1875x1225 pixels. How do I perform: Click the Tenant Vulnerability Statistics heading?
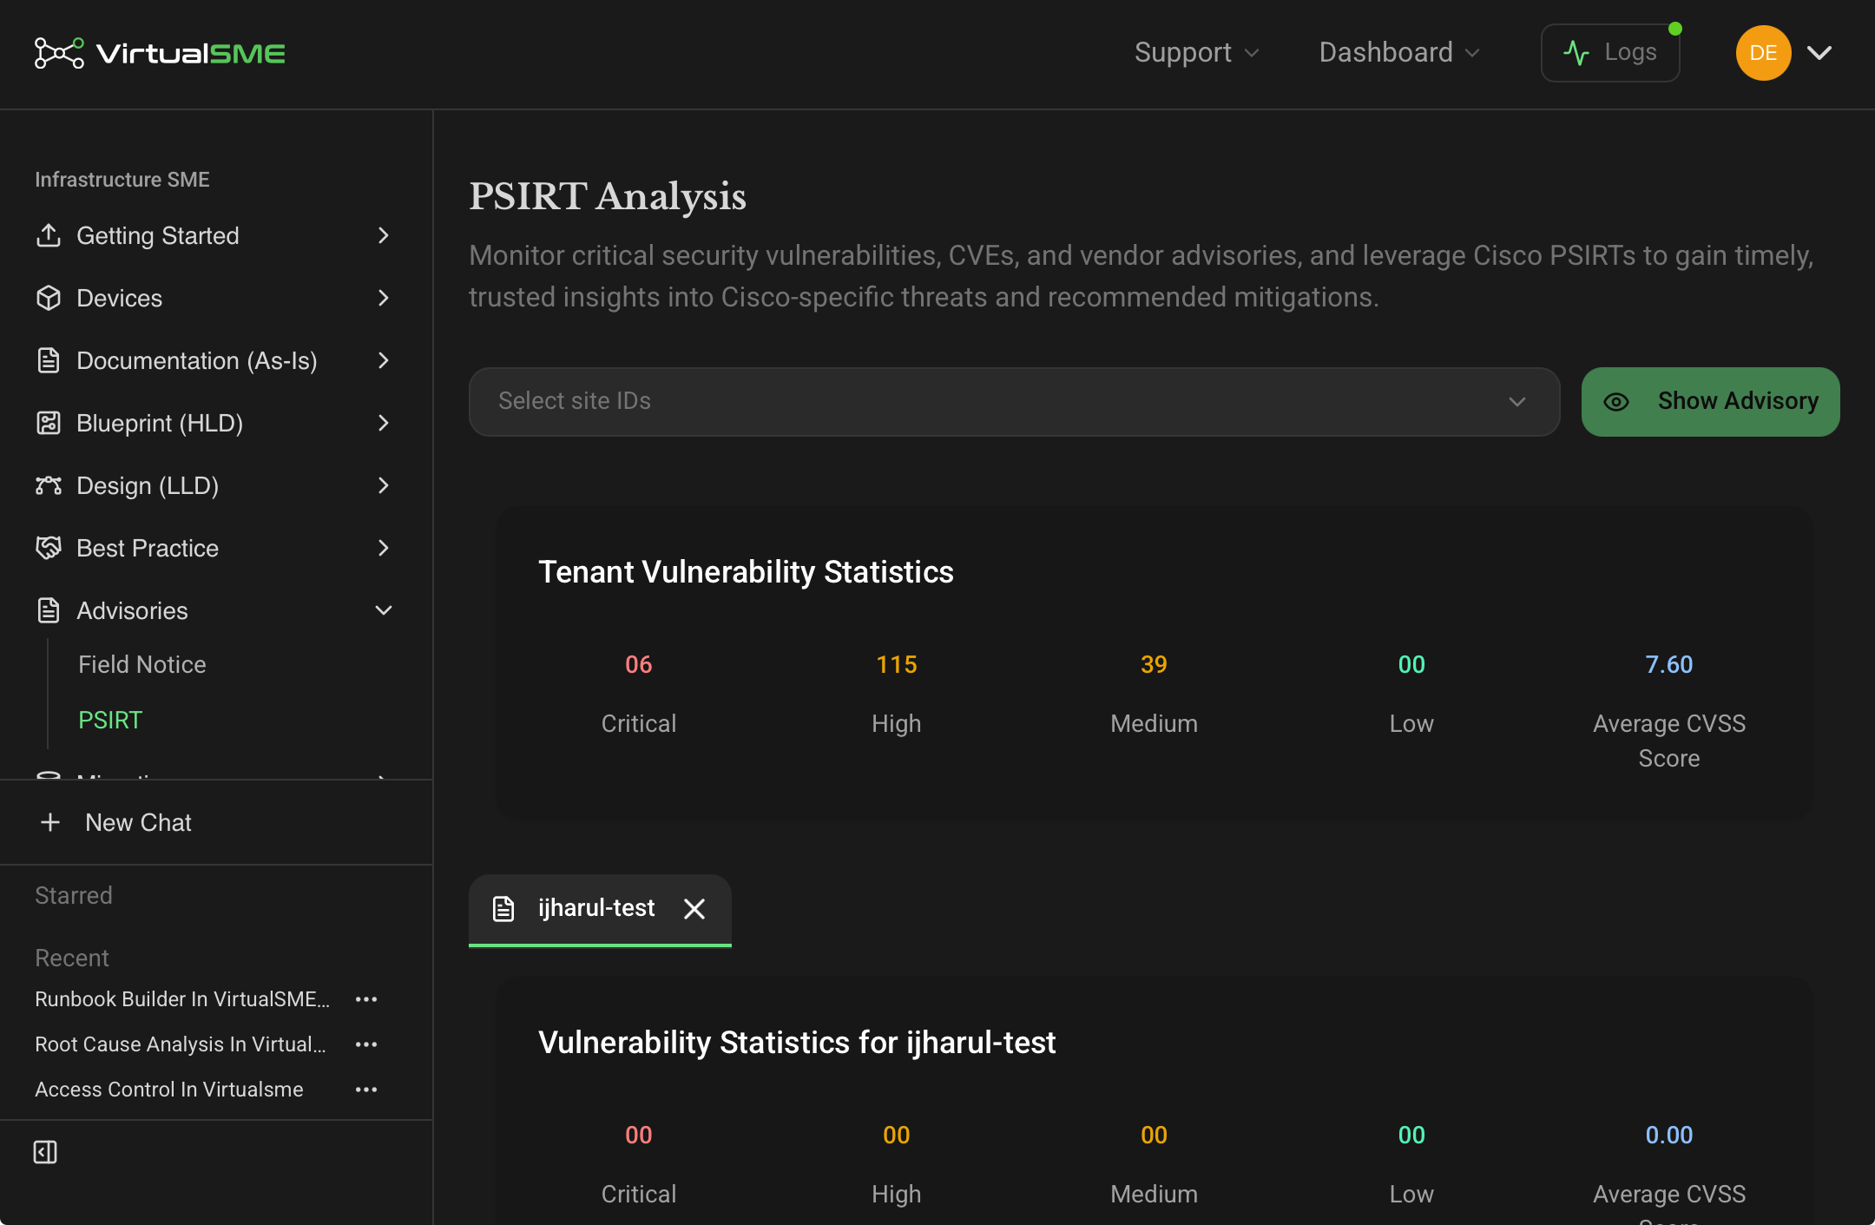pos(746,572)
